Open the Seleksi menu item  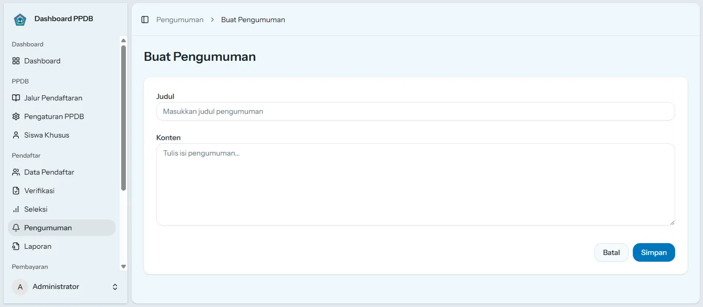(x=61, y=209)
